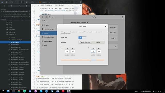Click the build hammer icon in Builder header

click(49, 2)
